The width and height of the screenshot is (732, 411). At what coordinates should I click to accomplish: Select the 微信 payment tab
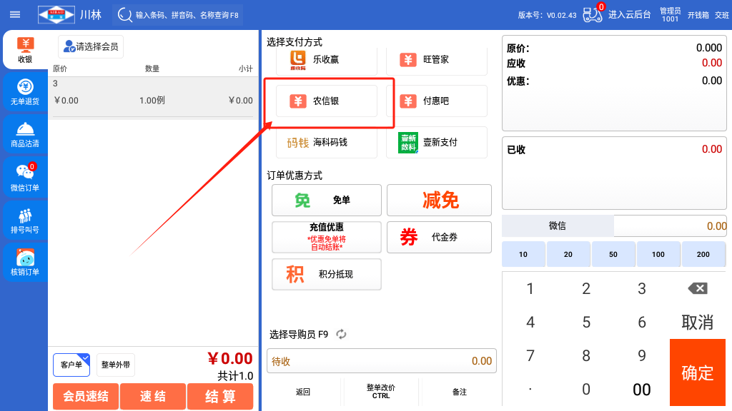pyautogui.click(x=558, y=225)
